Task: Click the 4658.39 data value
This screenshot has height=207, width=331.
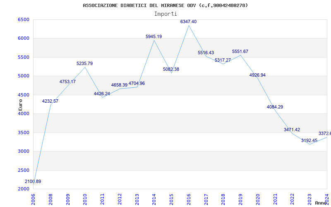Action: 120,85
